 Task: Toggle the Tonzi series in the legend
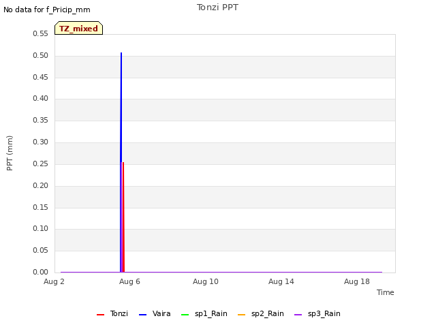pos(112,313)
